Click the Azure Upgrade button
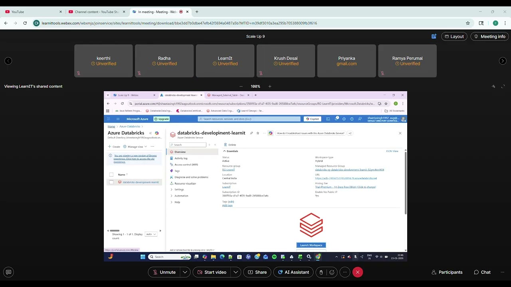 pyautogui.click(x=161, y=119)
